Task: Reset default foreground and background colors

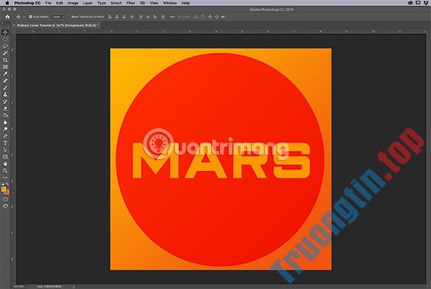Action: (3, 184)
